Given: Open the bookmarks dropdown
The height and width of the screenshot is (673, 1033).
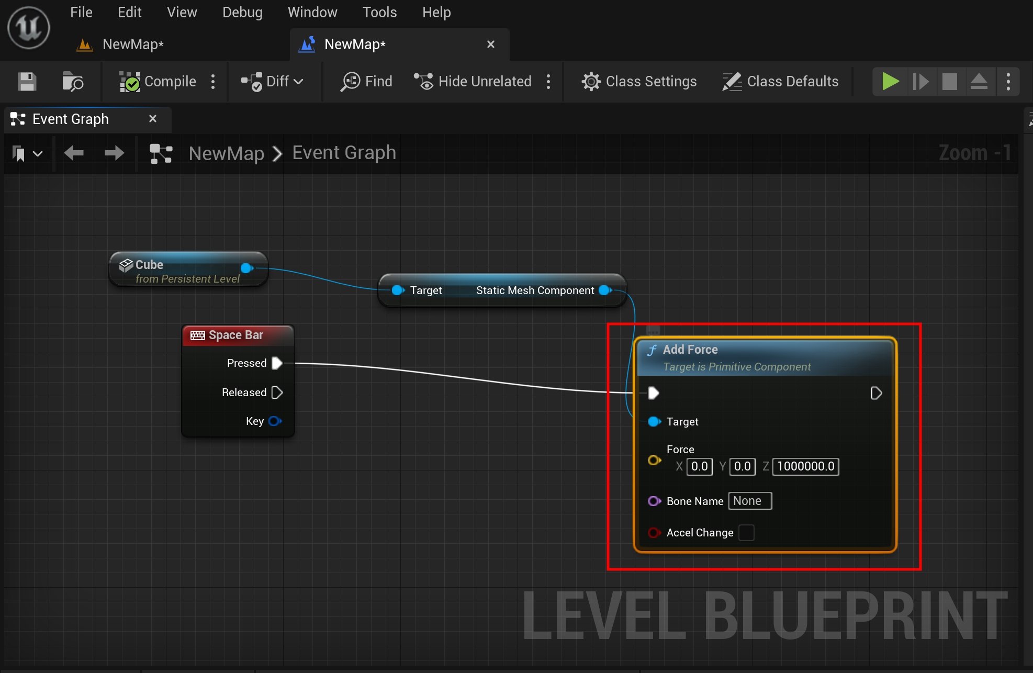Looking at the screenshot, I should (27, 154).
